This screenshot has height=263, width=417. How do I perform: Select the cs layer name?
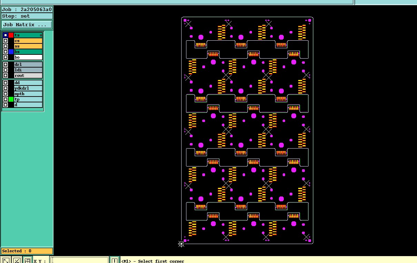click(x=28, y=41)
